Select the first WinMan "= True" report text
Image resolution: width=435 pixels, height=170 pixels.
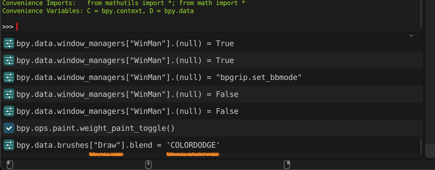pyautogui.click(x=125, y=43)
